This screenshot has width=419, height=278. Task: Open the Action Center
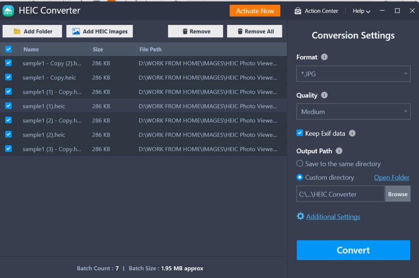pyautogui.click(x=316, y=11)
